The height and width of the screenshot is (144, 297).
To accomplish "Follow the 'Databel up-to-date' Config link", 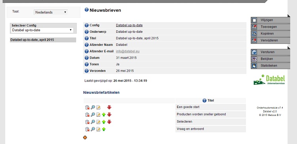I will click(129, 25).
